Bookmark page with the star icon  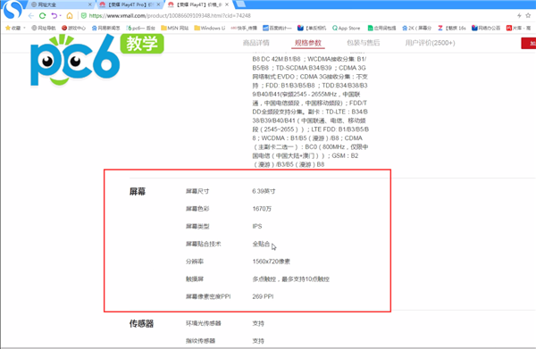[528, 16]
